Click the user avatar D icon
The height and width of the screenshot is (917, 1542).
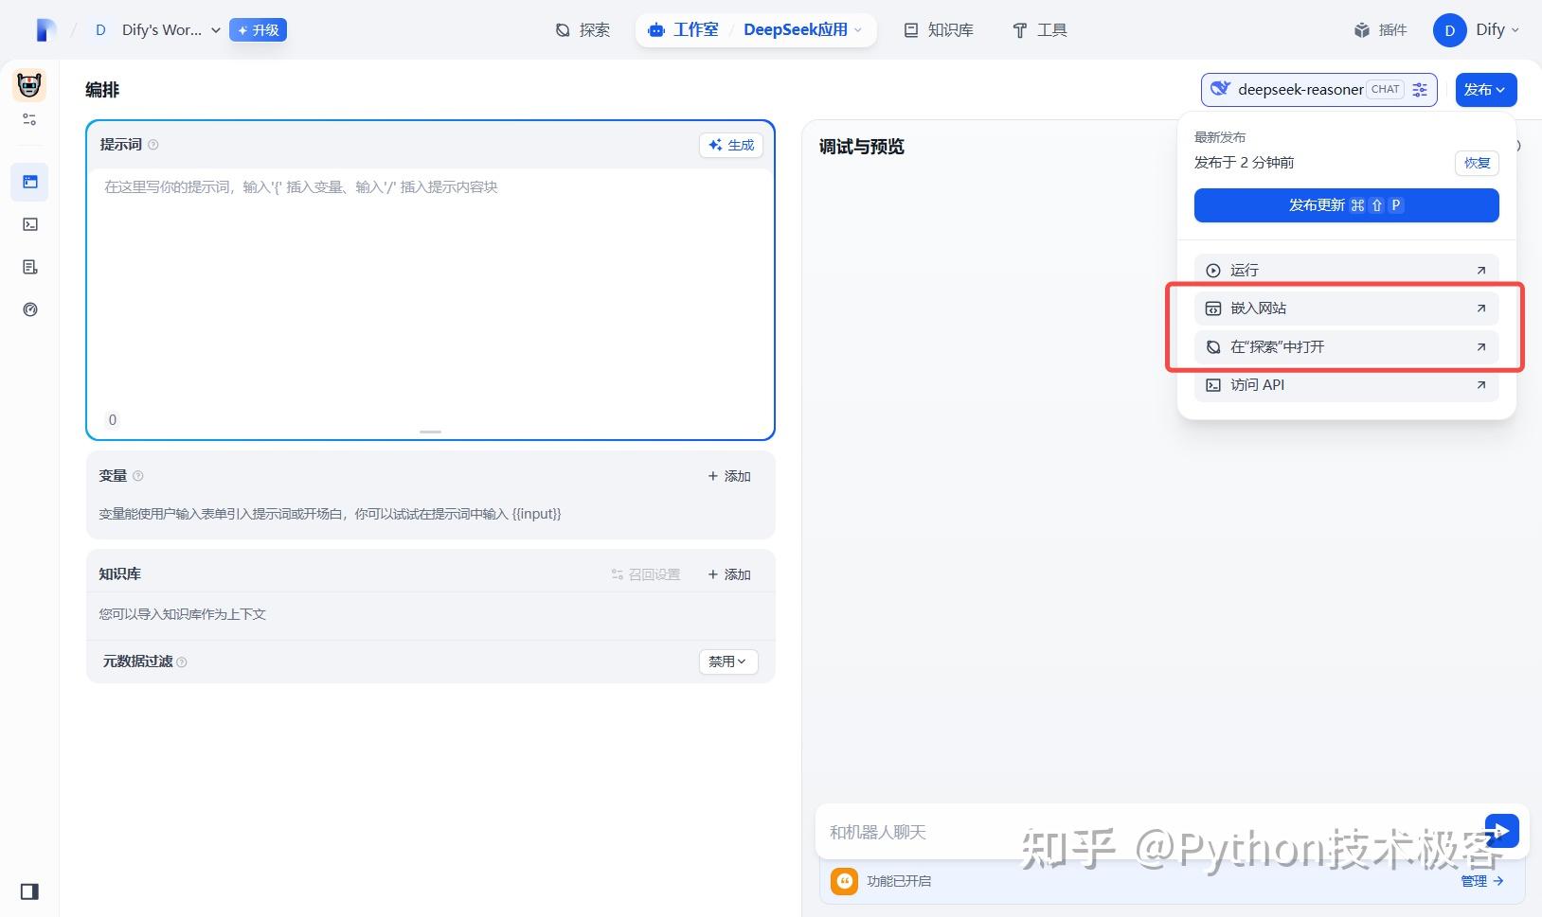click(x=1449, y=30)
